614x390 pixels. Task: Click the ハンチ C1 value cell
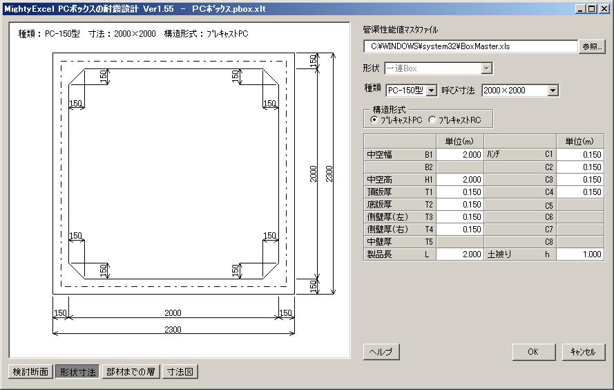[x=580, y=155]
